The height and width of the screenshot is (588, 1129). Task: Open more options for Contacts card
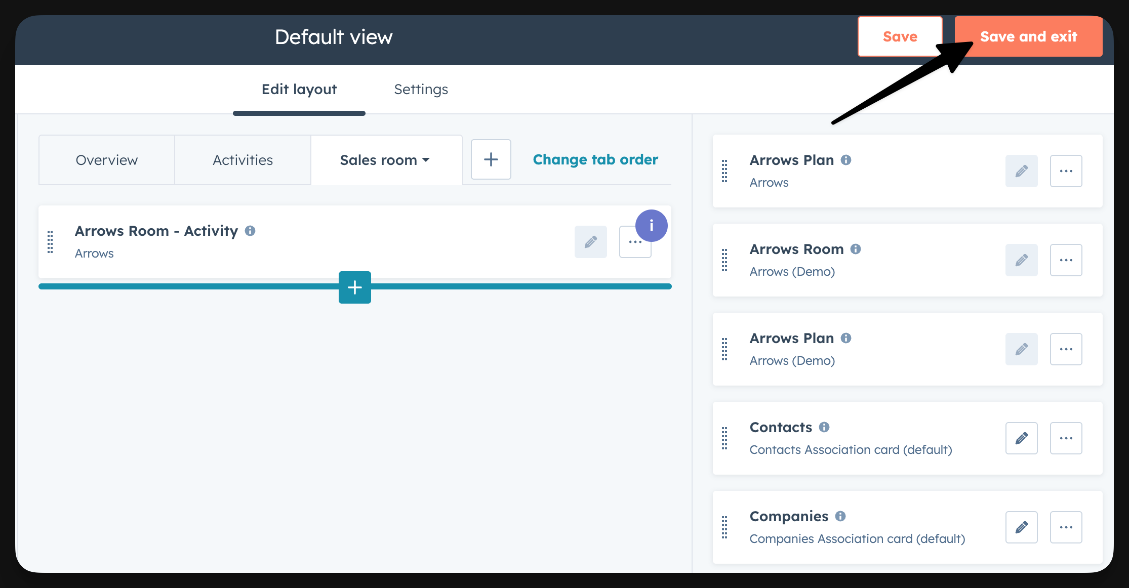coord(1066,438)
